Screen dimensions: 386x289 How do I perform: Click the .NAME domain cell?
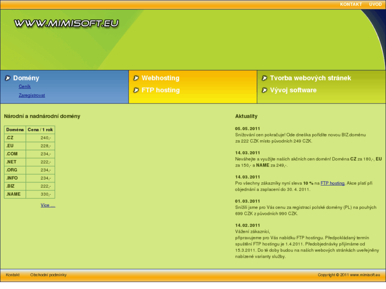15,194
